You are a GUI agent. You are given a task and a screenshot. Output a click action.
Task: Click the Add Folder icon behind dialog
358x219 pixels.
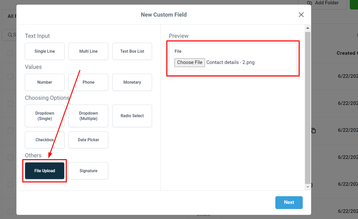[x=310, y=3]
